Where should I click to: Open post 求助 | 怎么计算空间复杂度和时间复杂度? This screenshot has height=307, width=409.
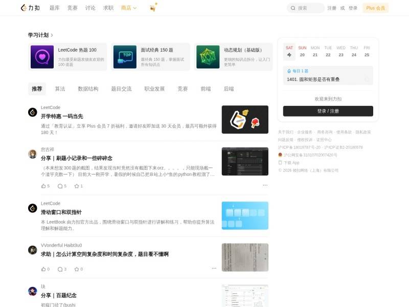[105, 254]
